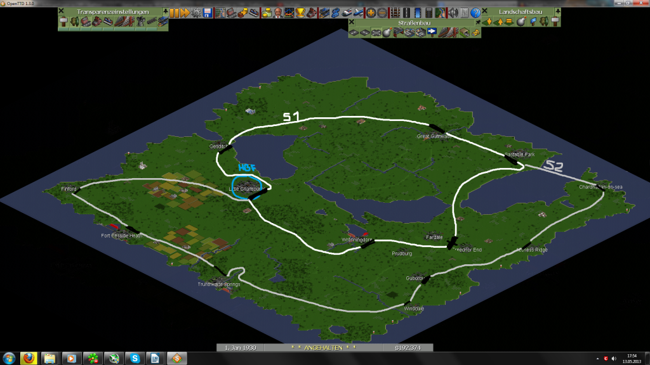Screen dimensions: 650x365
Task: Select first road section tool in Straßenbau
Action: (354, 32)
